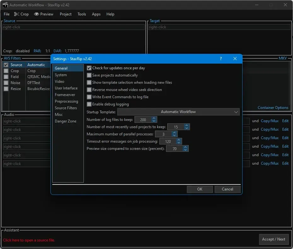293x249 pixels.
Task: Open the Tools menu
Action: point(82,14)
